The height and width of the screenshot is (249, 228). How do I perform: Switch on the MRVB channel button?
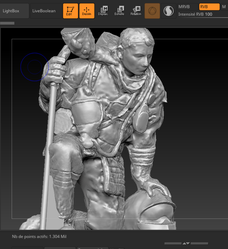pyautogui.click(x=187, y=7)
